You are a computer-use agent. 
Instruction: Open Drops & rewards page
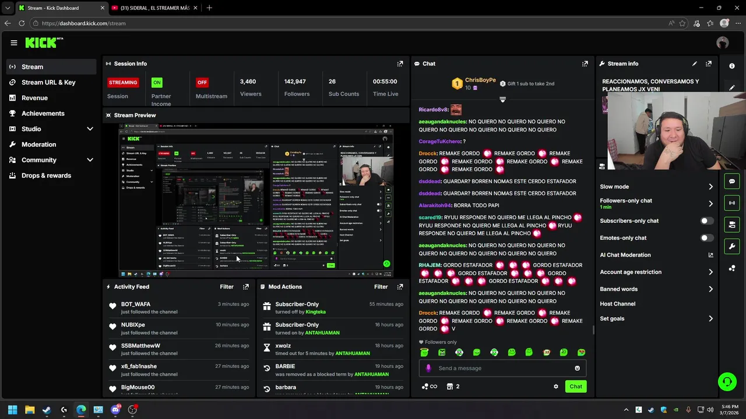pos(51,175)
